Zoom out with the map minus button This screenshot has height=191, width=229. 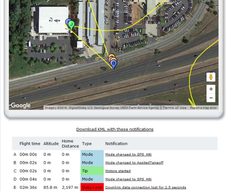point(211,98)
